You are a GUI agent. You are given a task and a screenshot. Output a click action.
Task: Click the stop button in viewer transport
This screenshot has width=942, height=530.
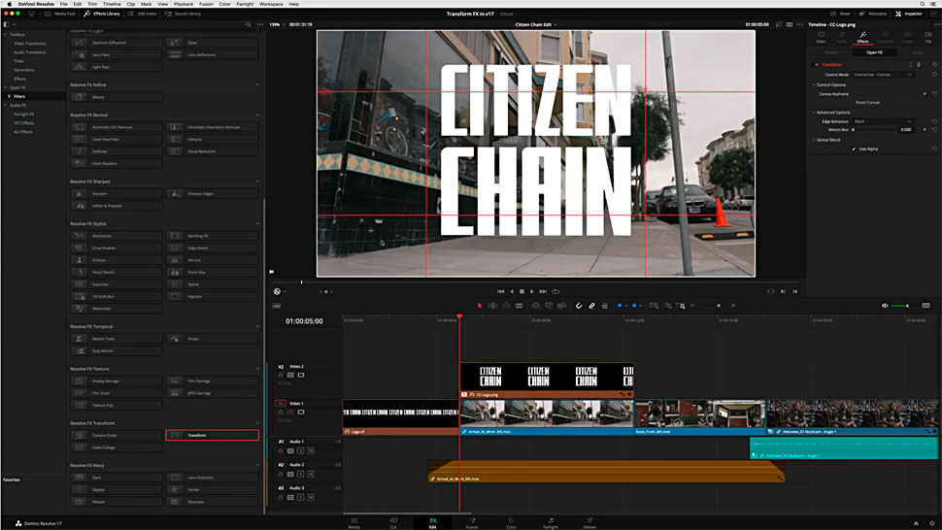[521, 291]
